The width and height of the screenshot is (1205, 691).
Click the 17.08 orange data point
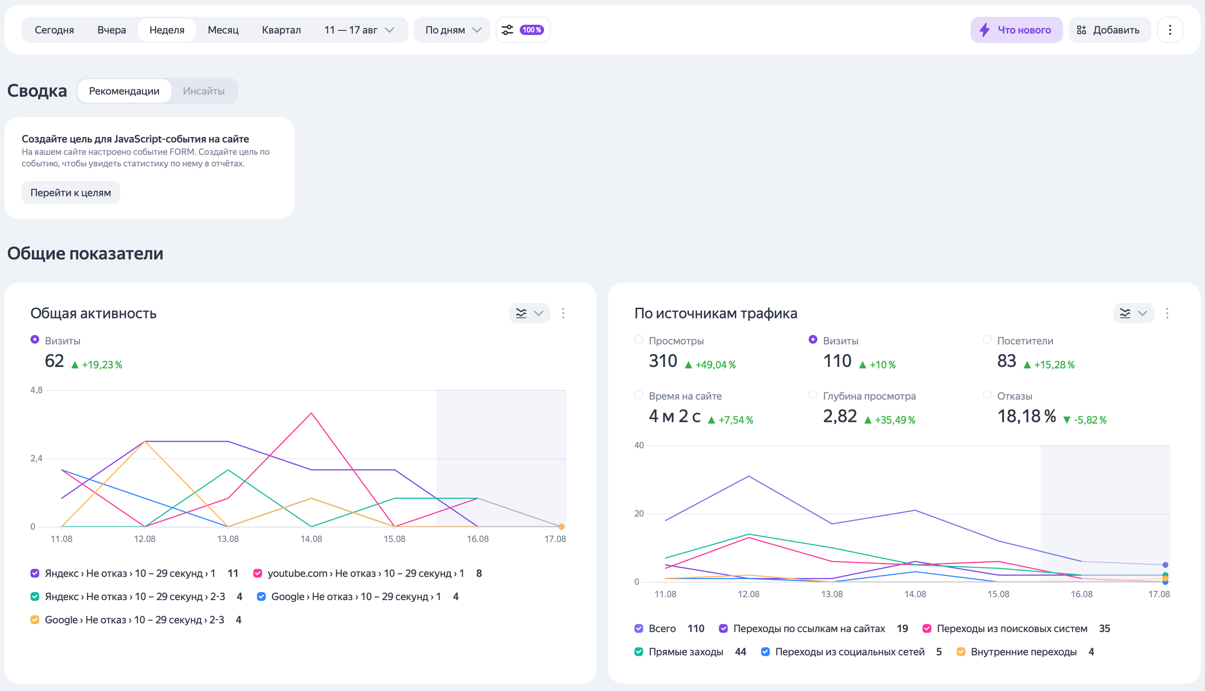pyautogui.click(x=561, y=527)
